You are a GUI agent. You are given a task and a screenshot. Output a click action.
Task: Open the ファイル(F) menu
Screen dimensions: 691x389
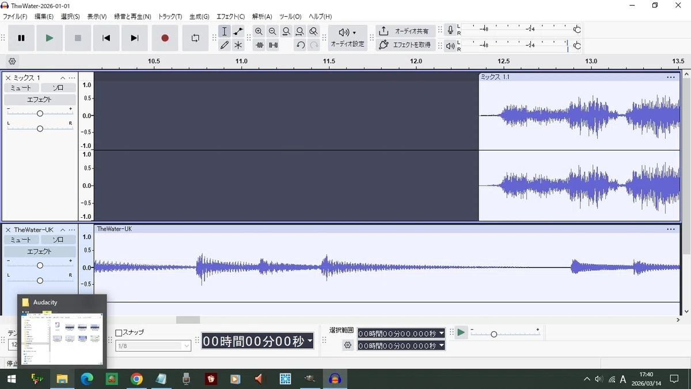click(x=16, y=17)
